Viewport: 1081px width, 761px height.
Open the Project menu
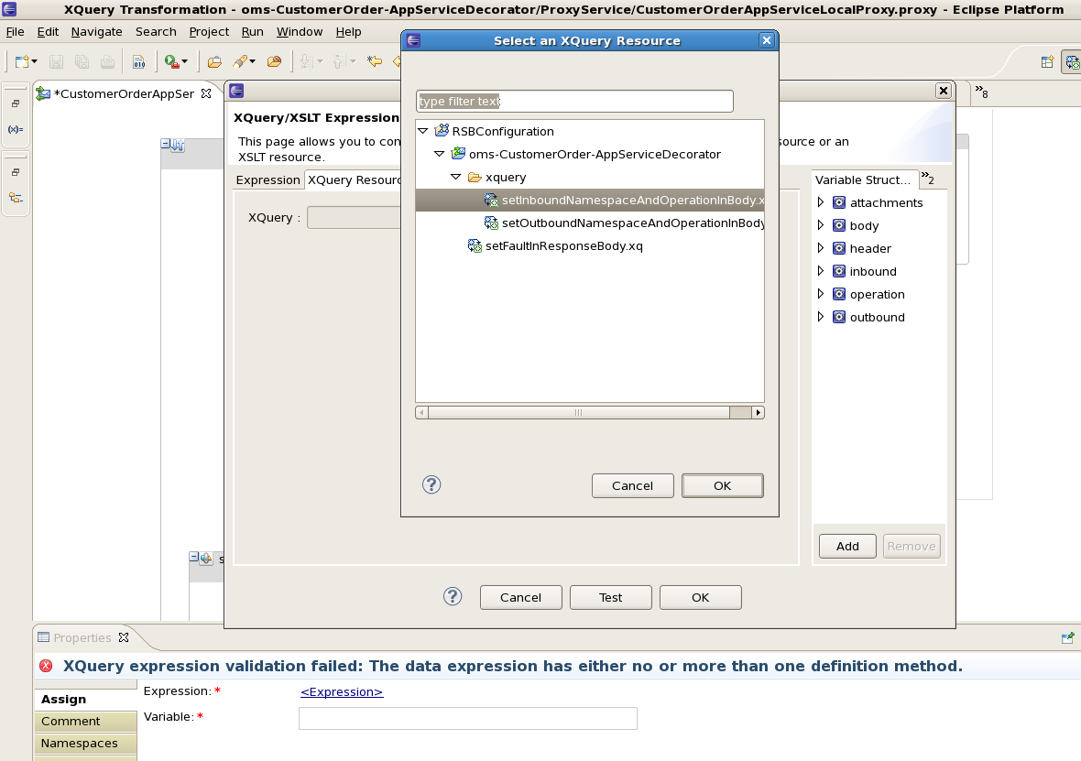coord(209,32)
